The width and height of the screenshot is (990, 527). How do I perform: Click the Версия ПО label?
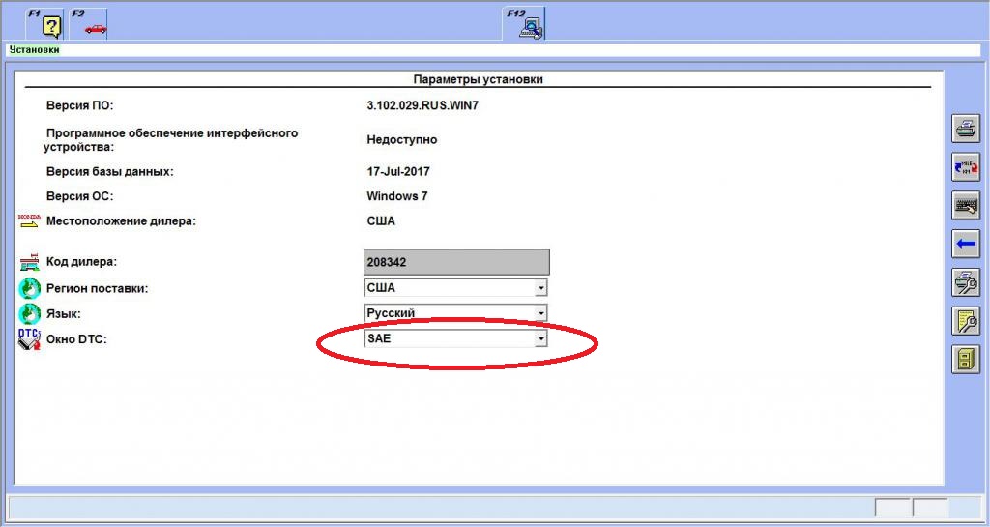click(x=79, y=105)
